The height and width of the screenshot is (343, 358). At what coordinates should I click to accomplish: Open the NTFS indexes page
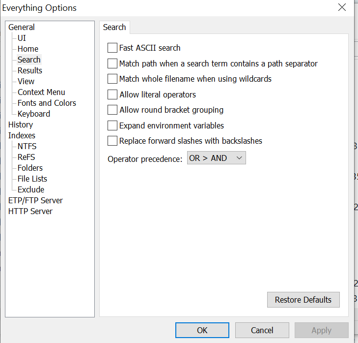27,146
